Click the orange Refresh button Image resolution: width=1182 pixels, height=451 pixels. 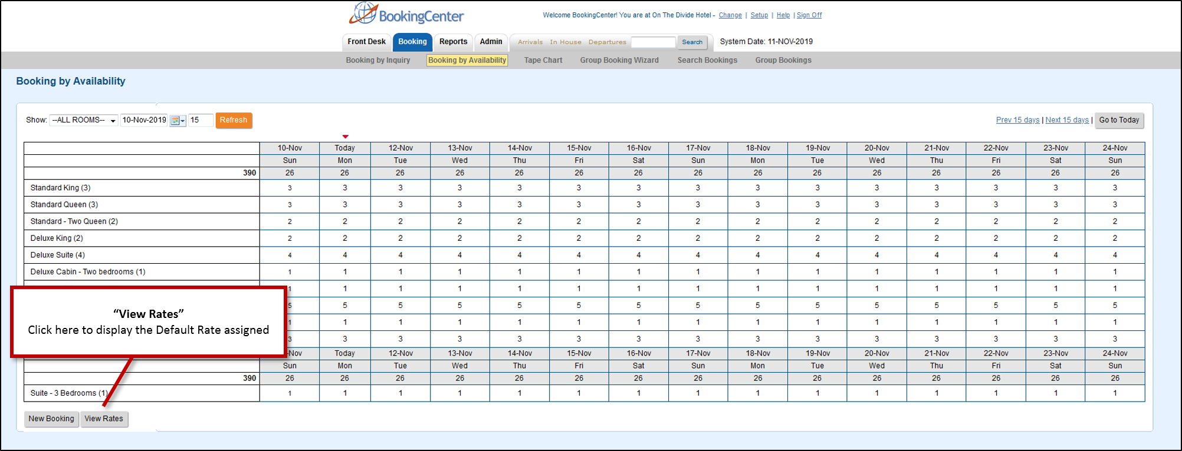(x=234, y=120)
